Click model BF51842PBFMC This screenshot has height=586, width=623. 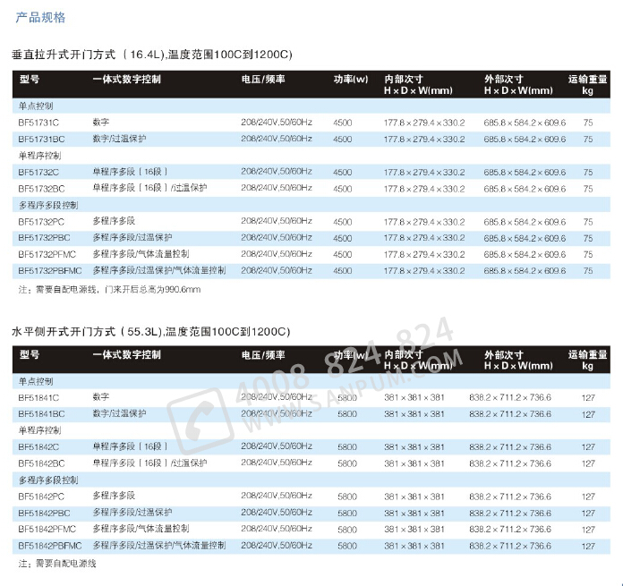(x=50, y=545)
